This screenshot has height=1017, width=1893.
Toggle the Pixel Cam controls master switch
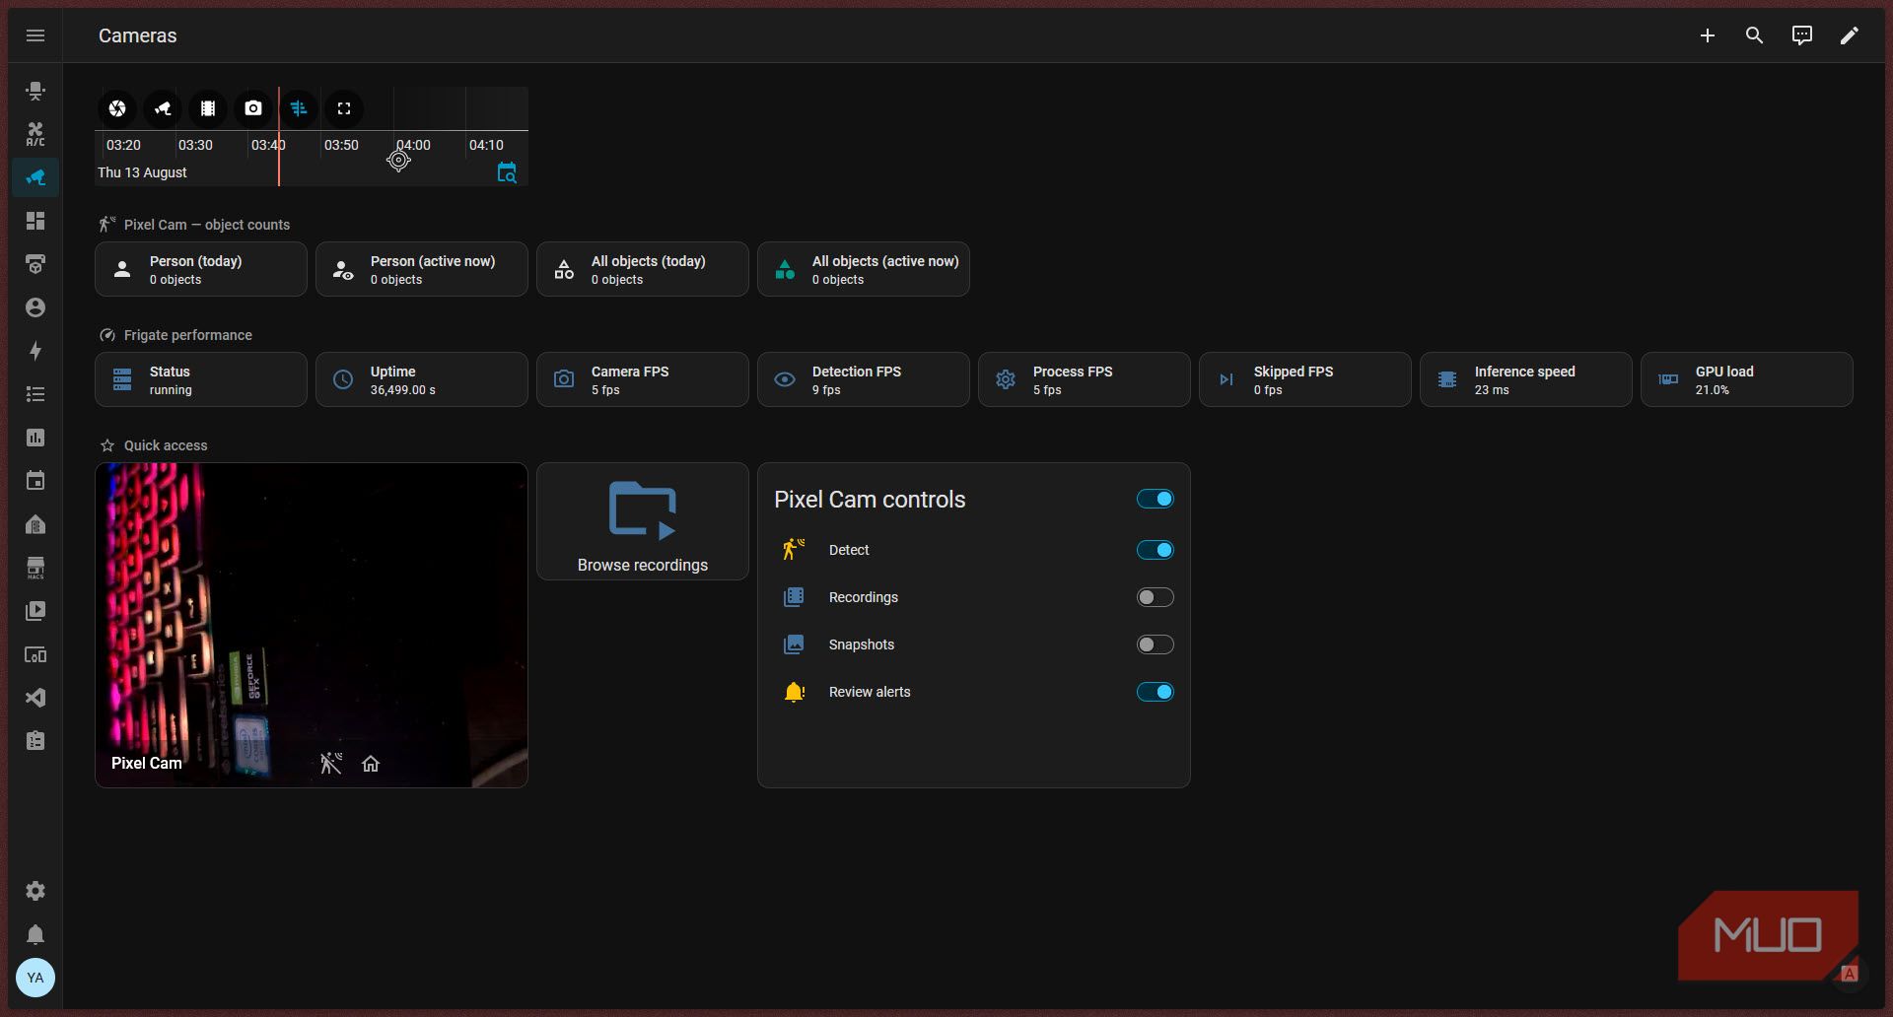[x=1156, y=499]
